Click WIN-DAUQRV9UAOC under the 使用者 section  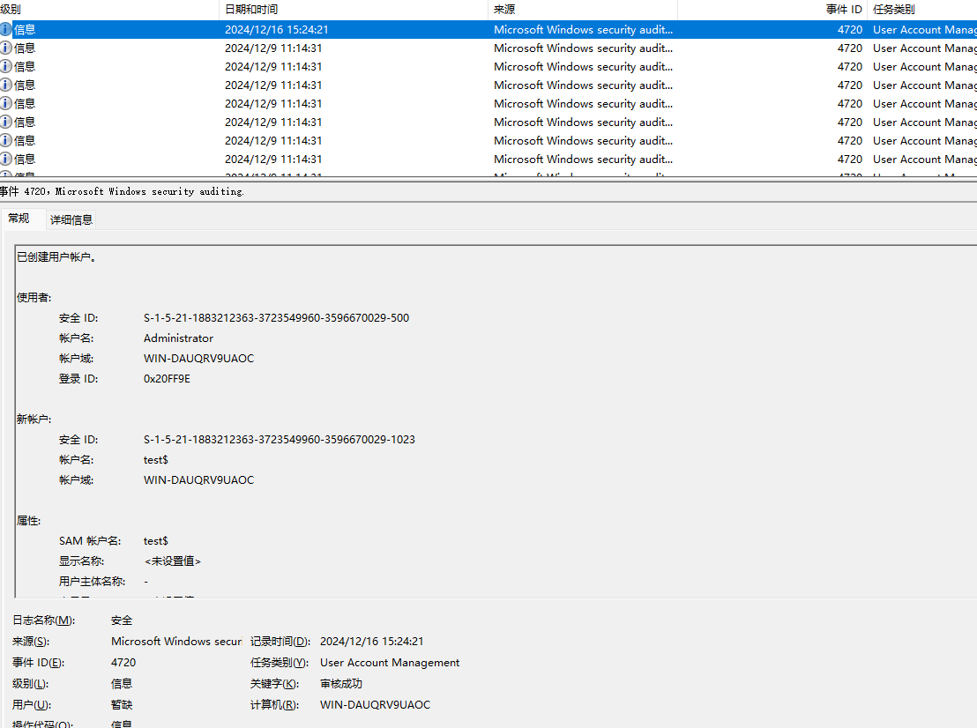(198, 359)
